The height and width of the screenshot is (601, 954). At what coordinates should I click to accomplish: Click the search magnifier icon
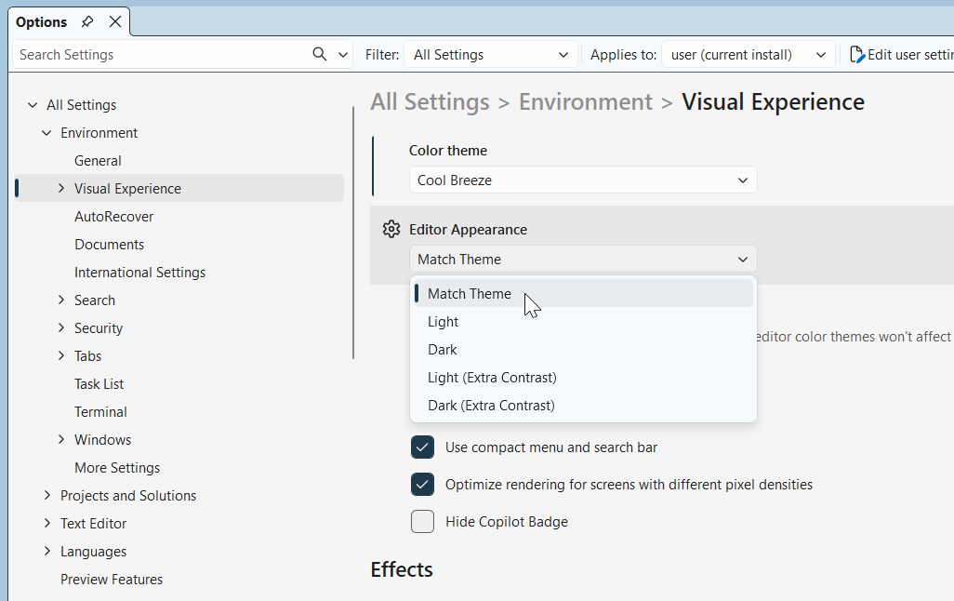point(318,54)
